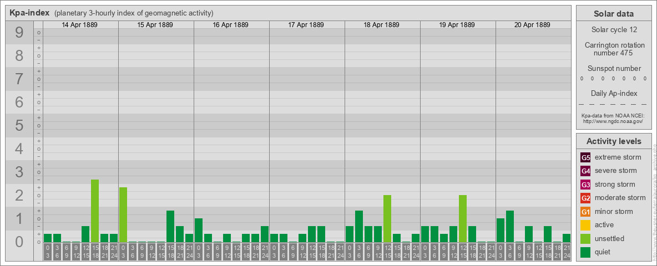Pick the yellow active level swatch

pos(585,225)
